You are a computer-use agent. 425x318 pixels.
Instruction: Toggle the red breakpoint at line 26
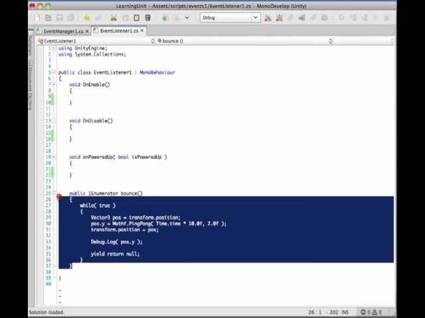pyautogui.click(x=59, y=197)
